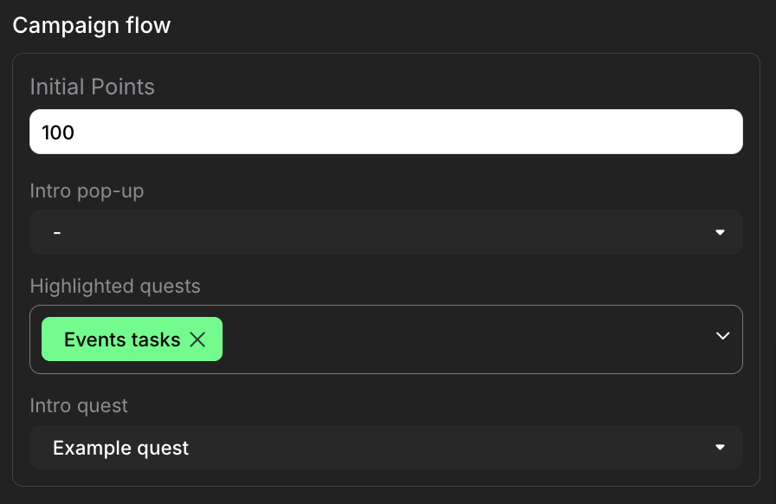Click the Highlighted quests chevron icon
The height and width of the screenshot is (504, 776).
(722, 336)
